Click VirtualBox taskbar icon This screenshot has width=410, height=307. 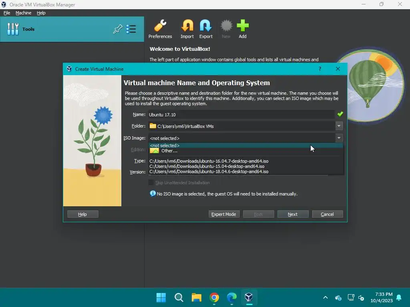pyautogui.click(x=249, y=297)
